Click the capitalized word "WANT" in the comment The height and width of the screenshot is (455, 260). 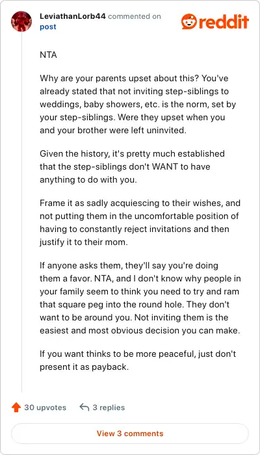tap(160, 166)
